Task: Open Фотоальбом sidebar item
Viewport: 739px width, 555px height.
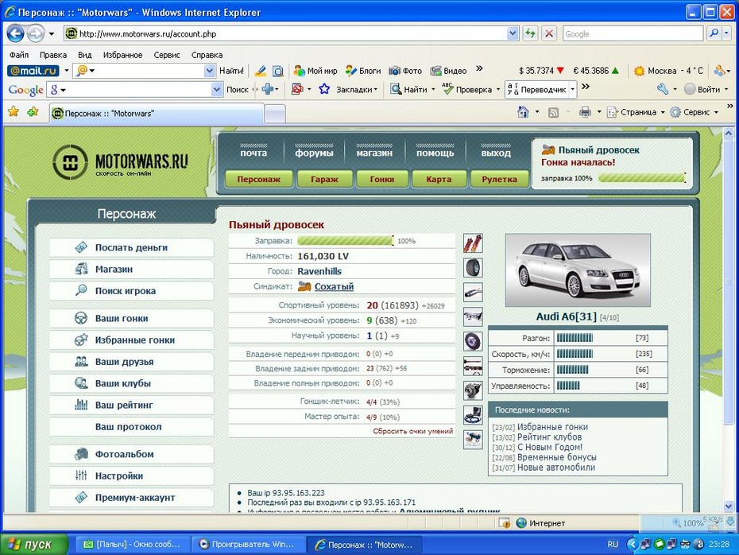Action: pyautogui.click(x=131, y=454)
